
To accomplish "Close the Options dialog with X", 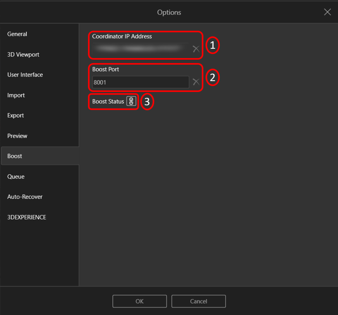I will coord(327,12).
